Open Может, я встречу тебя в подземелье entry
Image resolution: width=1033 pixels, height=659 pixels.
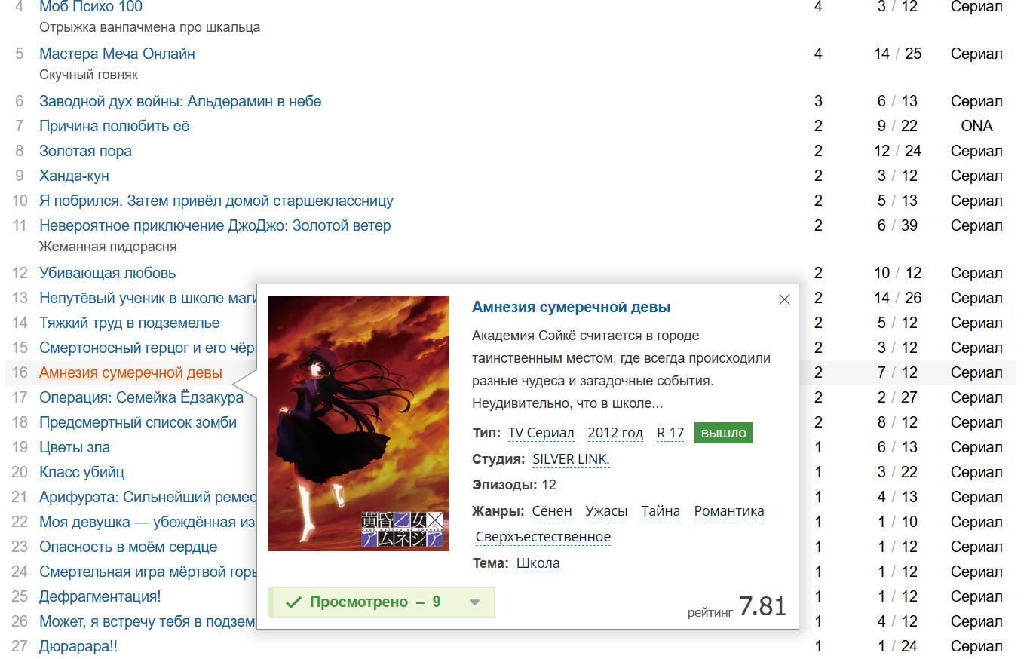(x=148, y=621)
